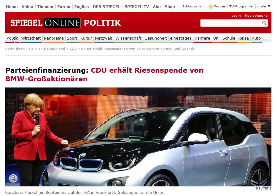Open the Forum menu item
The width and height of the screenshot is (277, 196).
click(x=63, y=7)
